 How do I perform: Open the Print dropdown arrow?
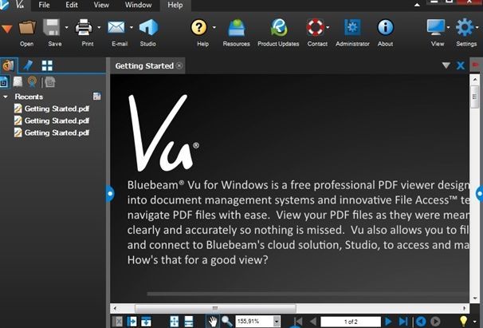(99, 27)
